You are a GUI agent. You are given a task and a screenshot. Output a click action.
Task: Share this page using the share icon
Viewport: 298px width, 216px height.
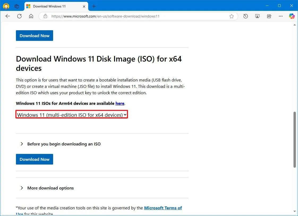pos(269,16)
